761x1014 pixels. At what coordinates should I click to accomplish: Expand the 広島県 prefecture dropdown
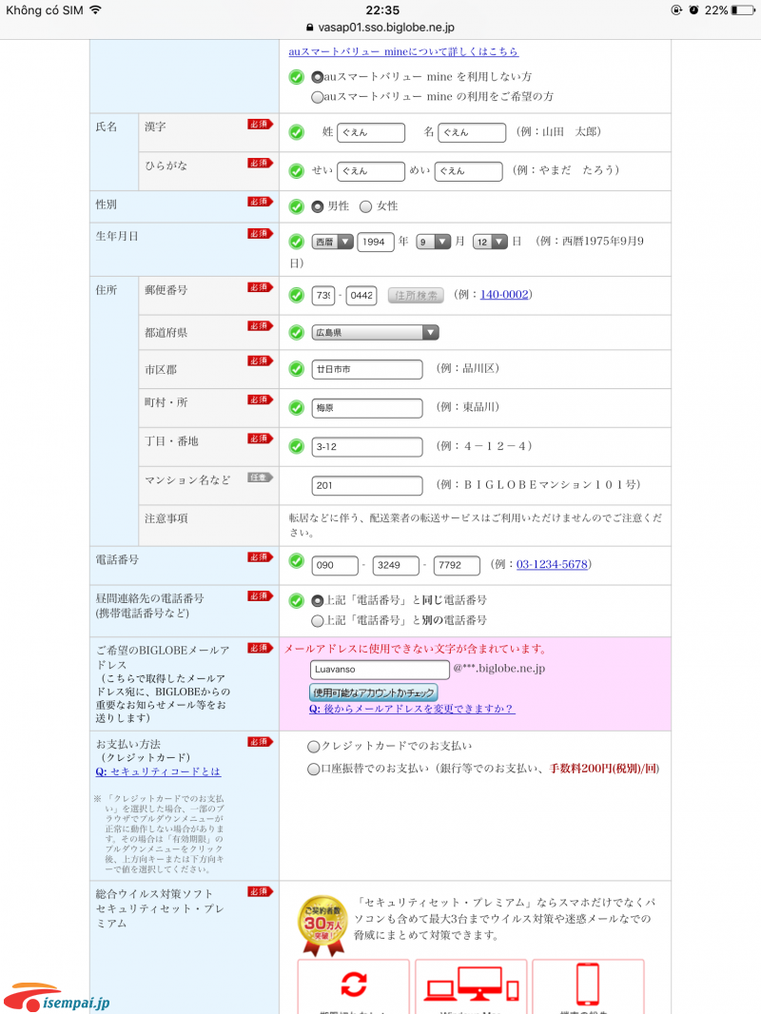pyautogui.click(x=375, y=332)
